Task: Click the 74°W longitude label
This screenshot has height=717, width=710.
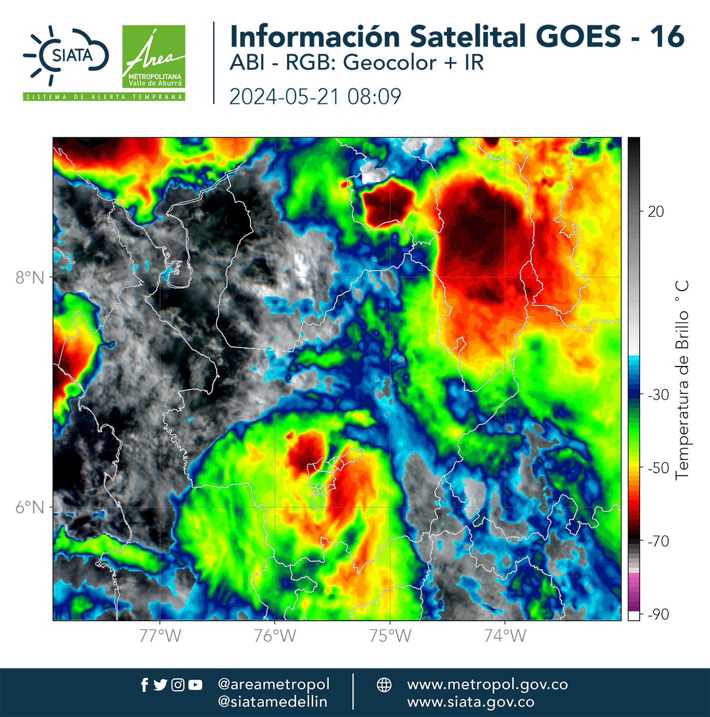Action: click(505, 636)
